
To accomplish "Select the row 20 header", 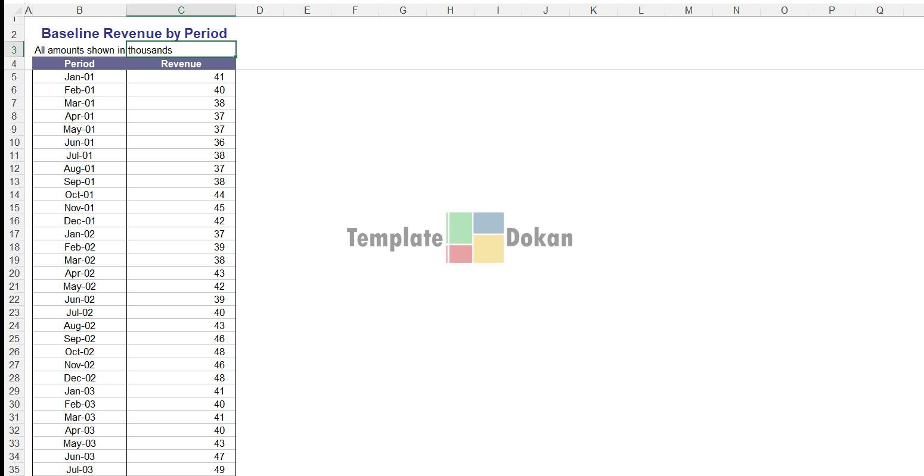I will (x=14, y=273).
